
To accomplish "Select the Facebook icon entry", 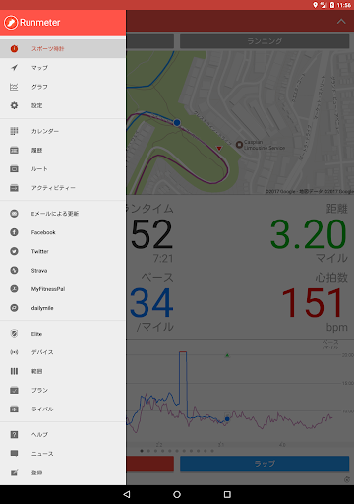I will pos(63,232).
